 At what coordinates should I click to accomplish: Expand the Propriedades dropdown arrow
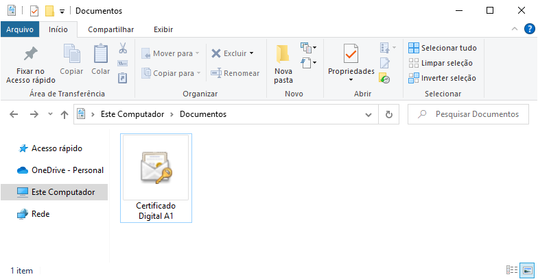pos(351,80)
